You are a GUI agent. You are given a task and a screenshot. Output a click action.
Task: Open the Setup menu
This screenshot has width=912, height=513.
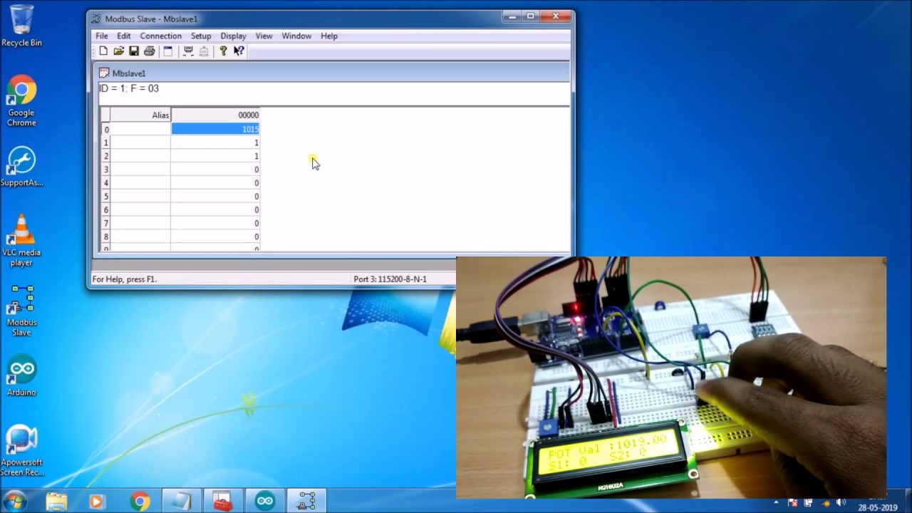pyautogui.click(x=201, y=36)
